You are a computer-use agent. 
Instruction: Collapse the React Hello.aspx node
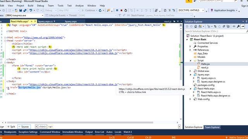[x=190, y=88]
